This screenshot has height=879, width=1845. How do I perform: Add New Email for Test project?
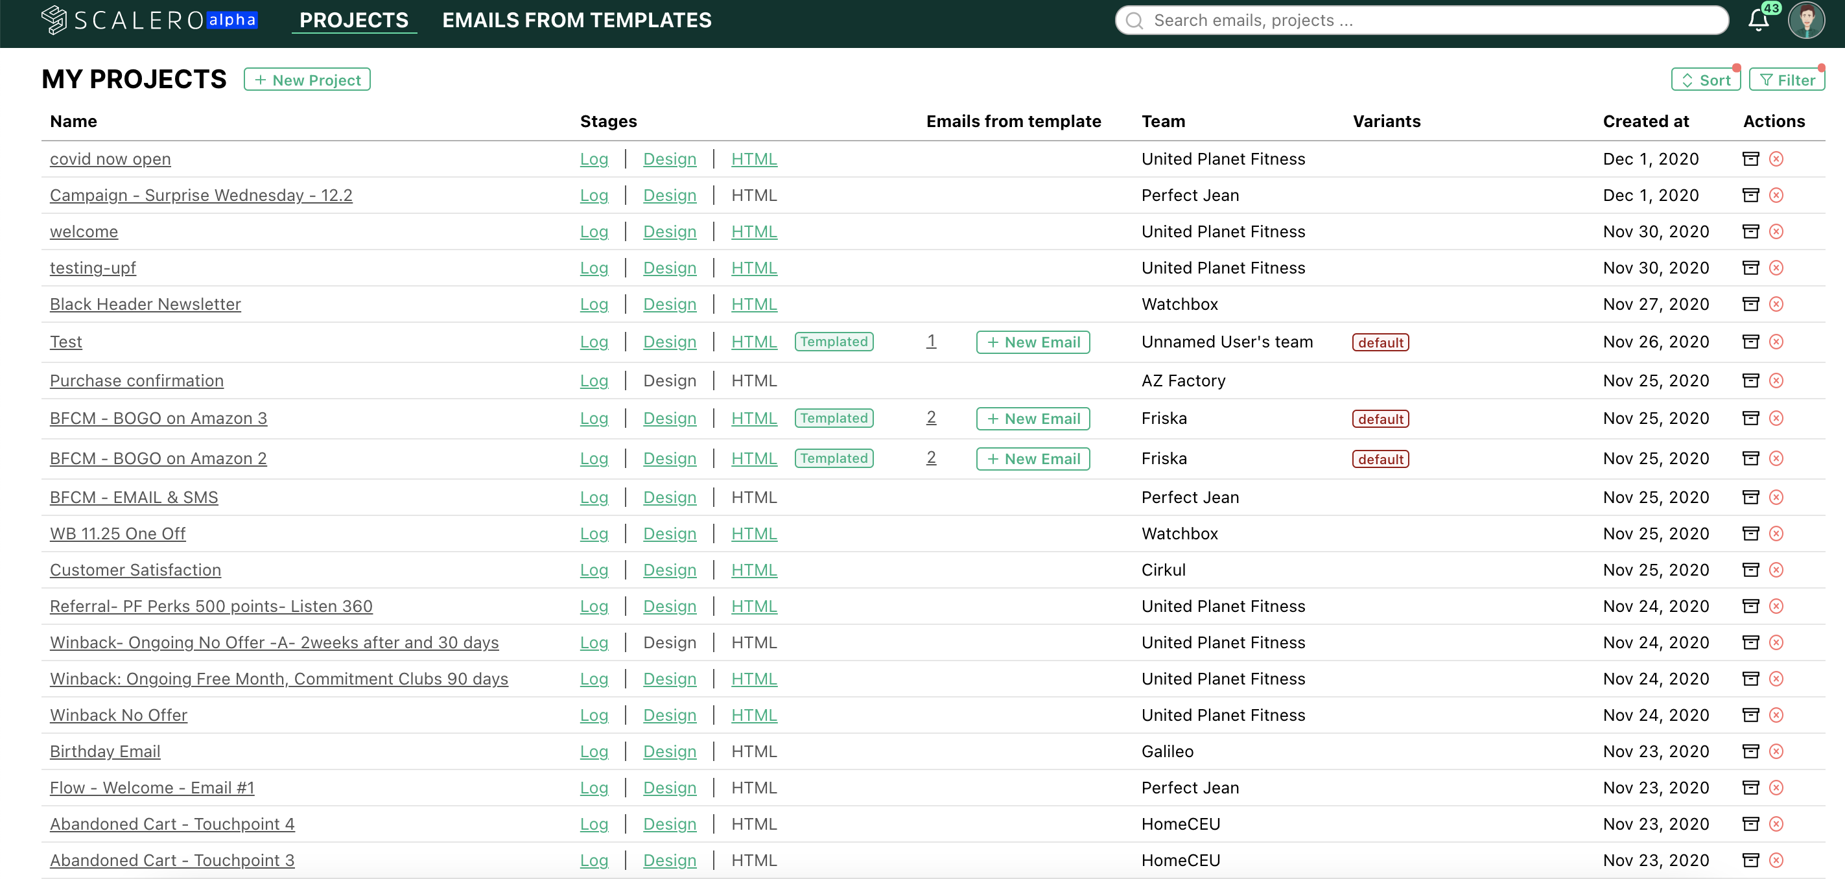coord(1032,342)
